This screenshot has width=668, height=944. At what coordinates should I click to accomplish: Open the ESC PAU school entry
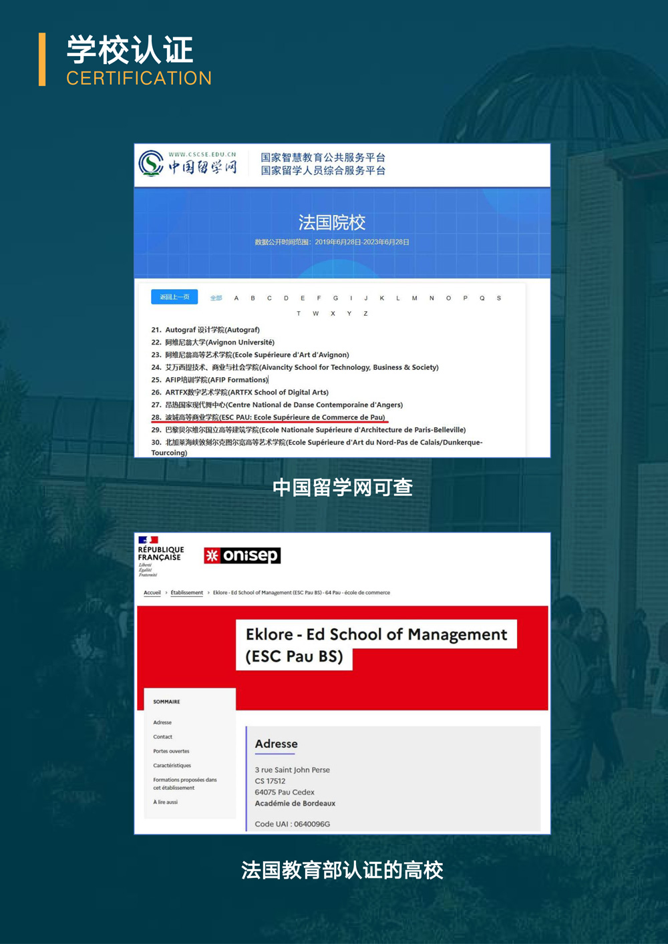coord(275,417)
